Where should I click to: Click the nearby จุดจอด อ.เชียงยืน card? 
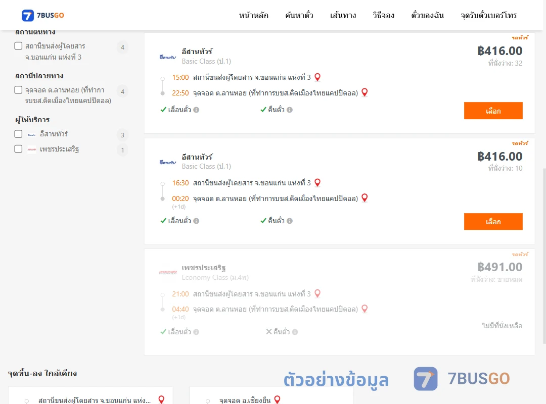(x=271, y=395)
